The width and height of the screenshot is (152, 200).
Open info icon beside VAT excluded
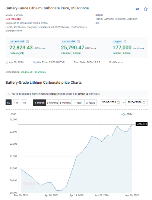click(28, 41)
